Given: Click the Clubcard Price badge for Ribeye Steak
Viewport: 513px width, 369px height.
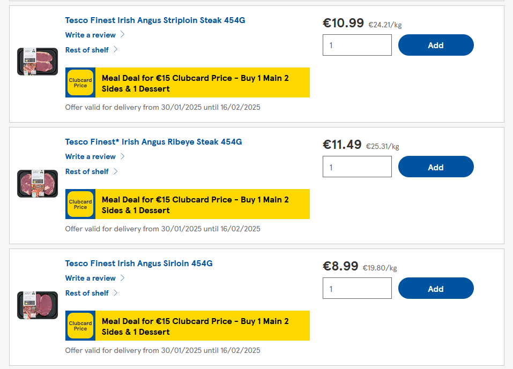Looking at the screenshot, I should 80,204.
